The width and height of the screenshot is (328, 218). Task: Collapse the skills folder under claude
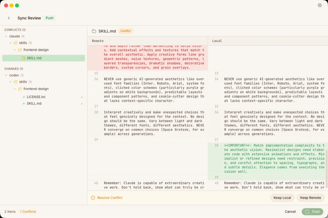pyautogui.click(x=11, y=43)
